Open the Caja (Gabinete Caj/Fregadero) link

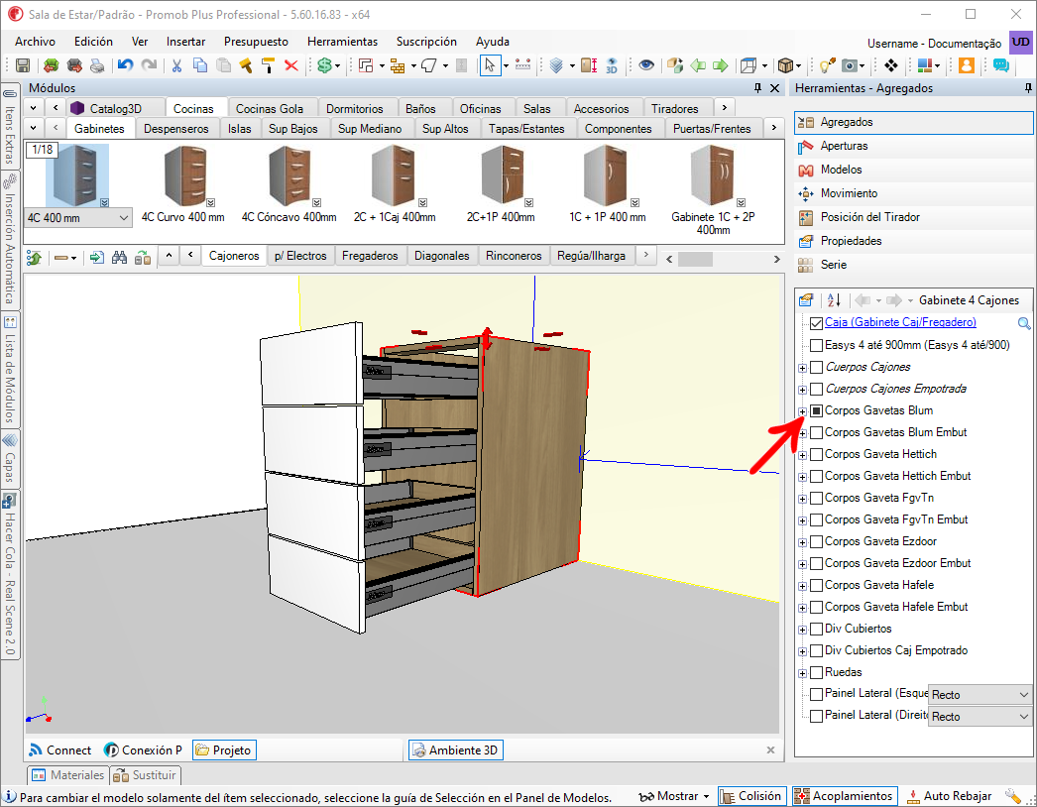tap(900, 323)
